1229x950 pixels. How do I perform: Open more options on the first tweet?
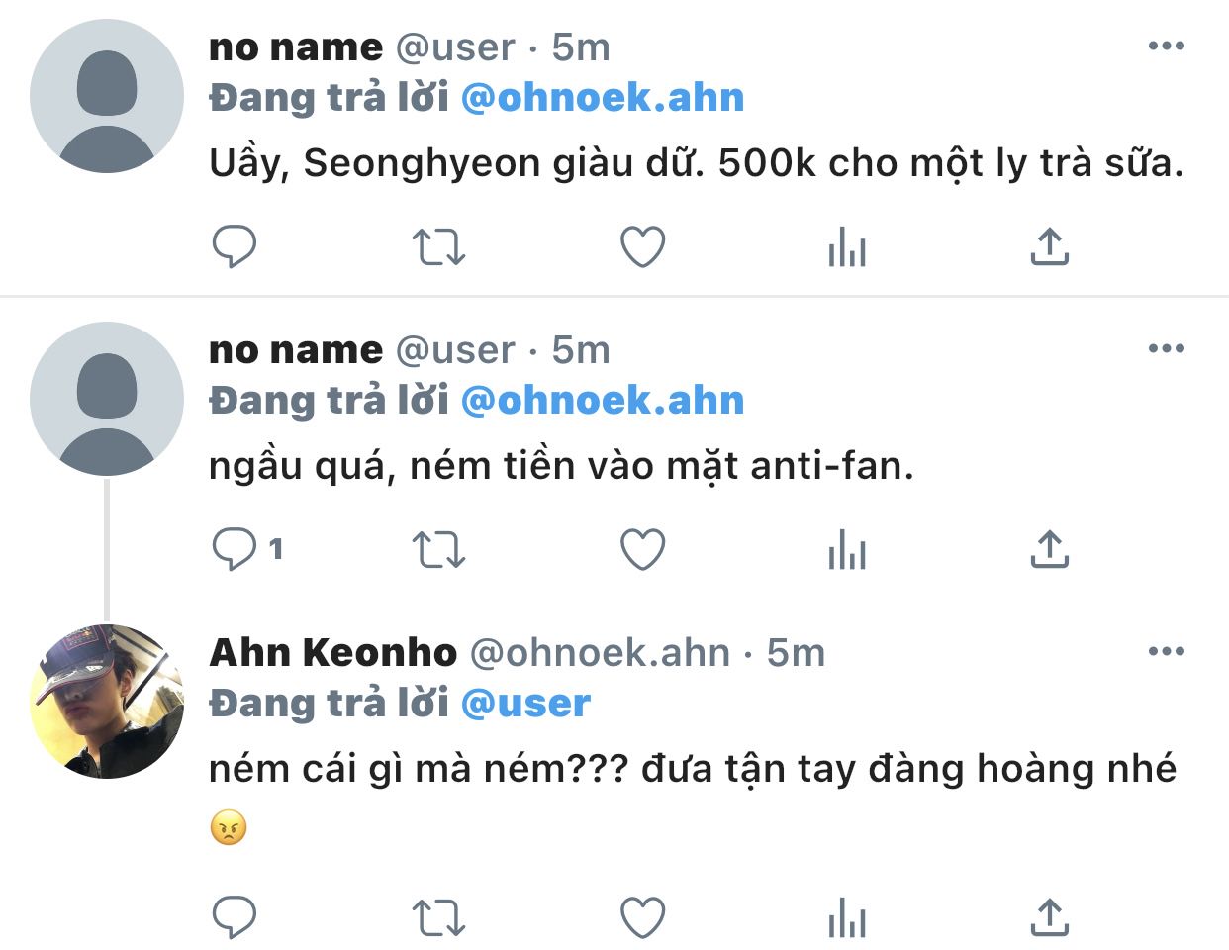coord(1166,46)
